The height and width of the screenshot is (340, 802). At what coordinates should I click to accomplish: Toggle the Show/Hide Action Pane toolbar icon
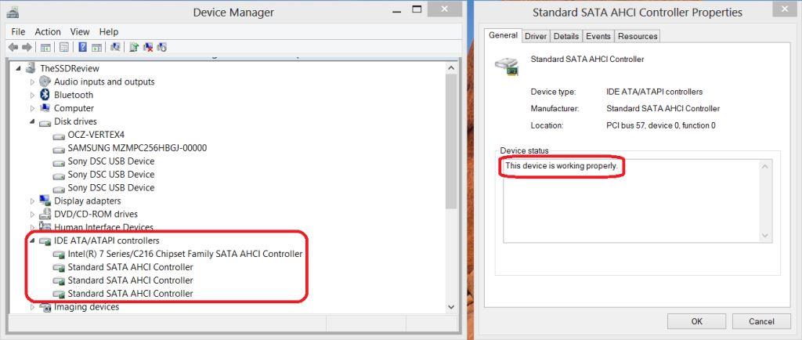coord(96,47)
